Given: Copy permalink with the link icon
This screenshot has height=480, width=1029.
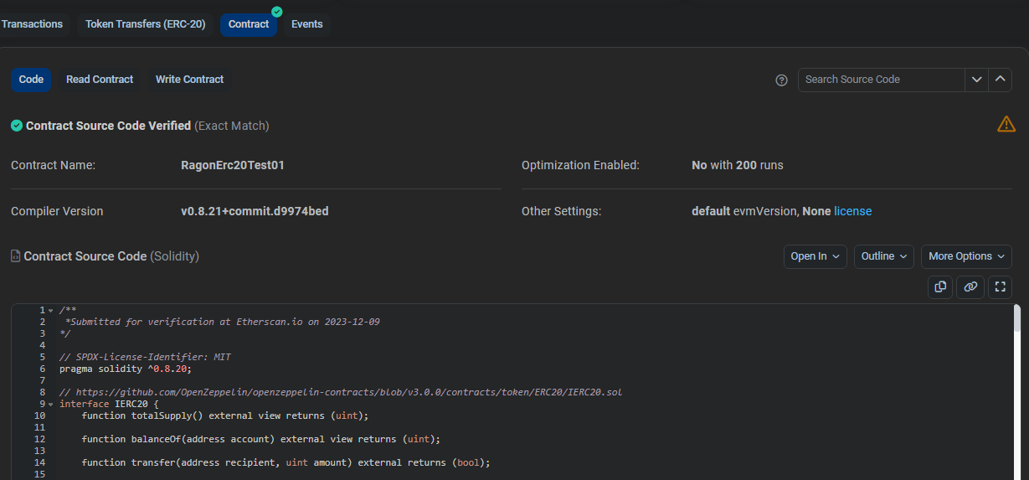Looking at the screenshot, I should [x=970, y=286].
